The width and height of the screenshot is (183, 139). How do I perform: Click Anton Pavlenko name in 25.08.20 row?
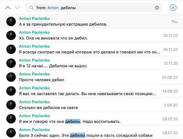[34, 74]
